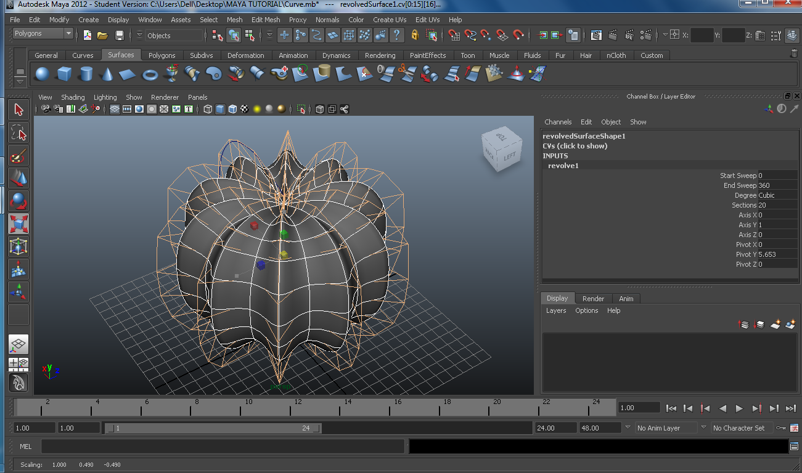
Task: Switch to the Render layer tab
Action: [593, 299]
